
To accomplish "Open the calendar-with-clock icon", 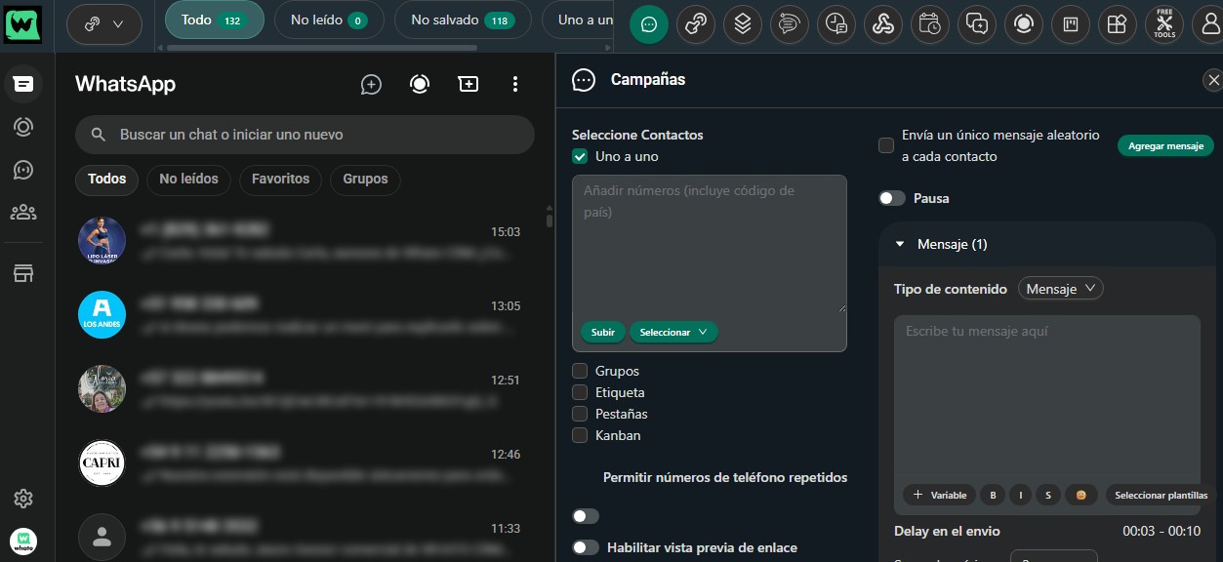I will (x=930, y=24).
